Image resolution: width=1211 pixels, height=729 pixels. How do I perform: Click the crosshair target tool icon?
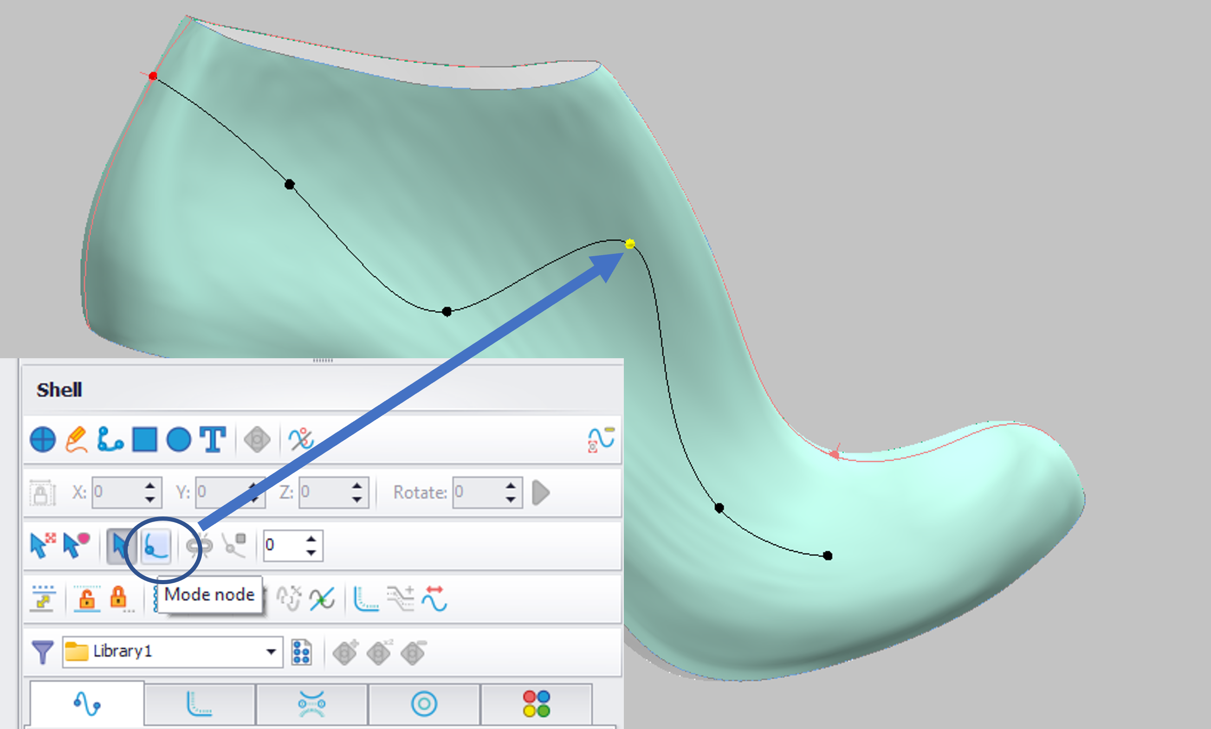click(x=43, y=439)
